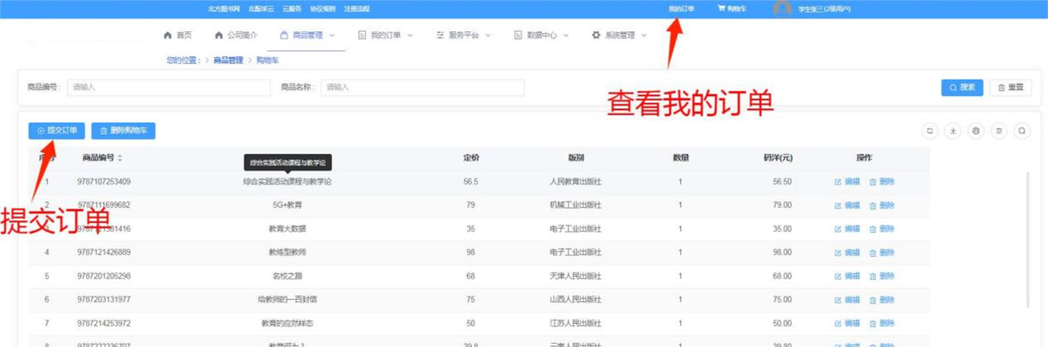The height and width of the screenshot is (347, 1048).
Task: Delete the 名校之路 row
Action: coord(882,276)
